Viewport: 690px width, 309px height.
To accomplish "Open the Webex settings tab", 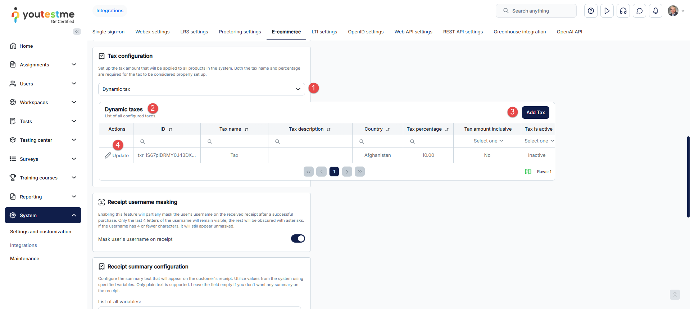I will tap(153, 32).
